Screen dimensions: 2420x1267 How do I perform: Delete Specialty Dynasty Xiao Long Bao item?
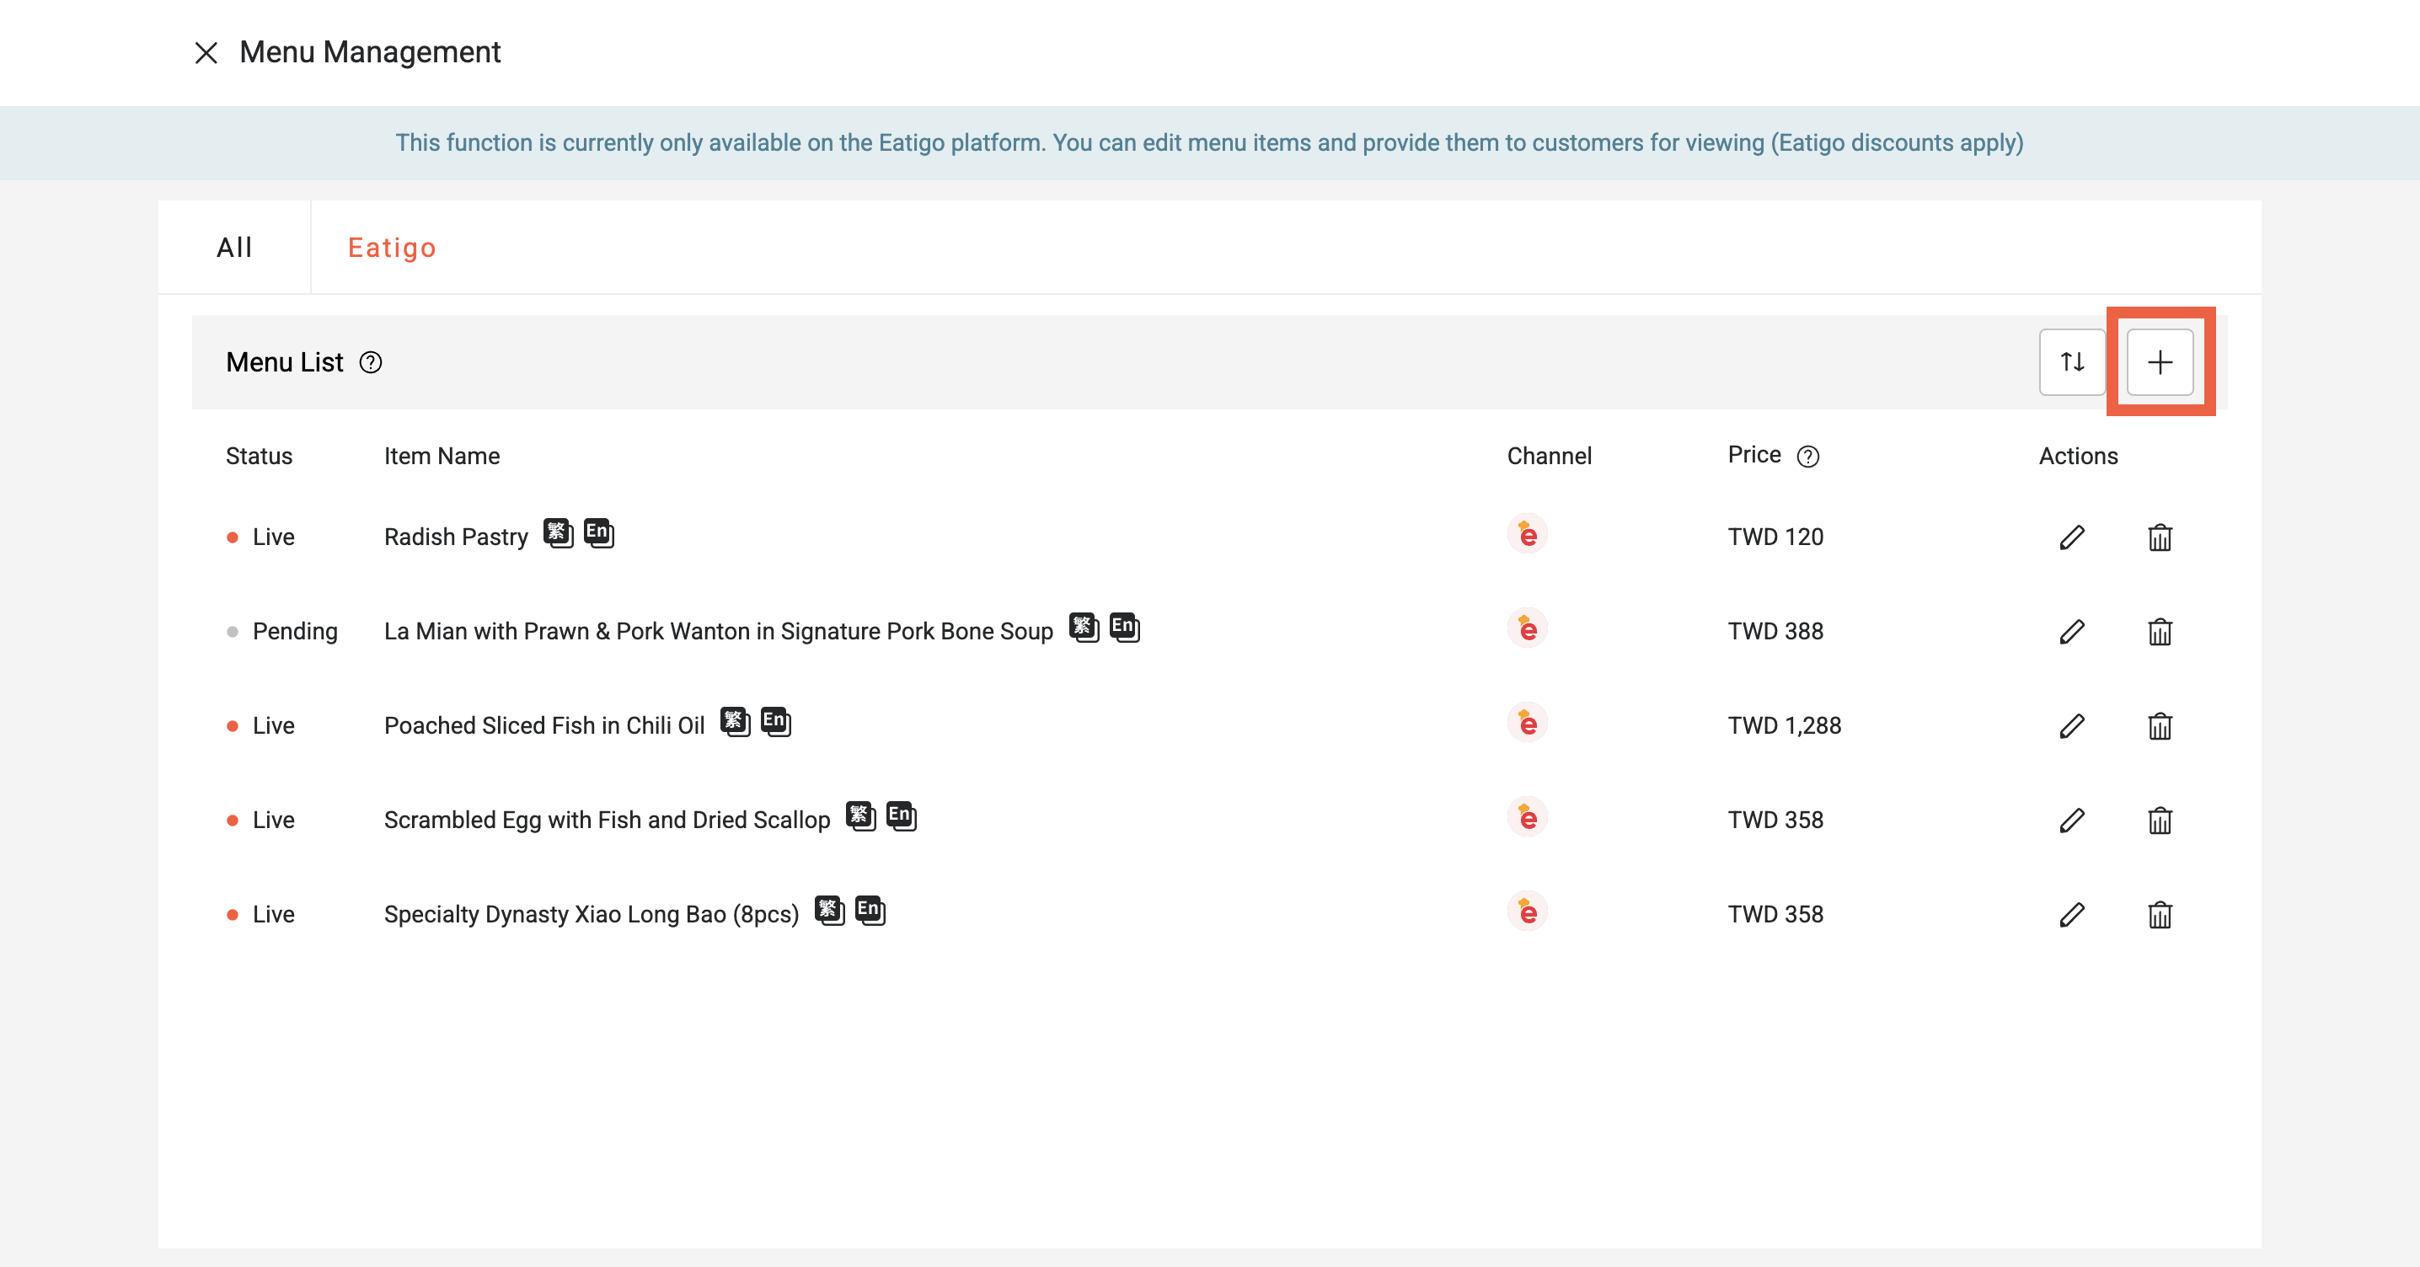pyautogui.click(x=2160, y=915)
